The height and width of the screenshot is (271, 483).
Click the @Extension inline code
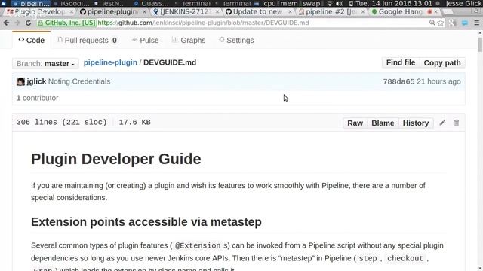[x=198, y=246]
